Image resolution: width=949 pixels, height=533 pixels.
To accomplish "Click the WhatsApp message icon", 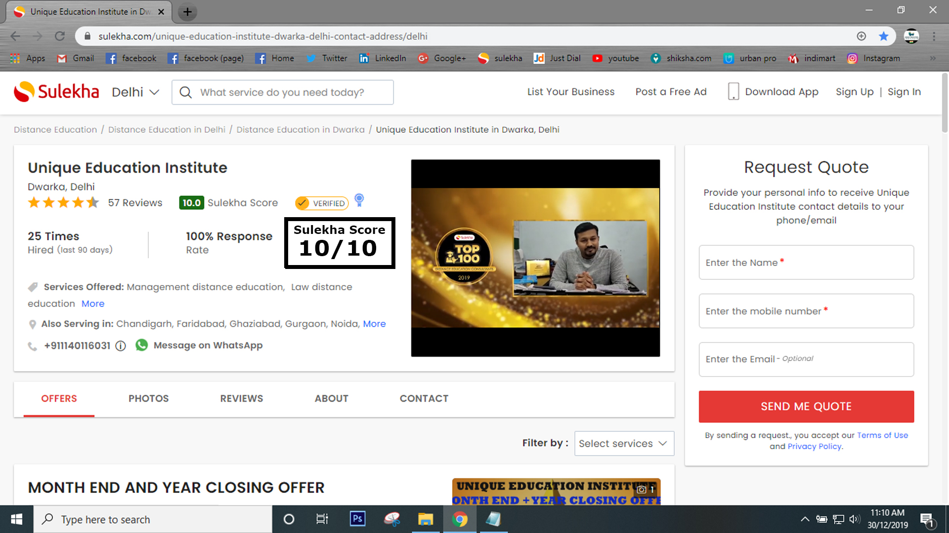I will 142,345.
